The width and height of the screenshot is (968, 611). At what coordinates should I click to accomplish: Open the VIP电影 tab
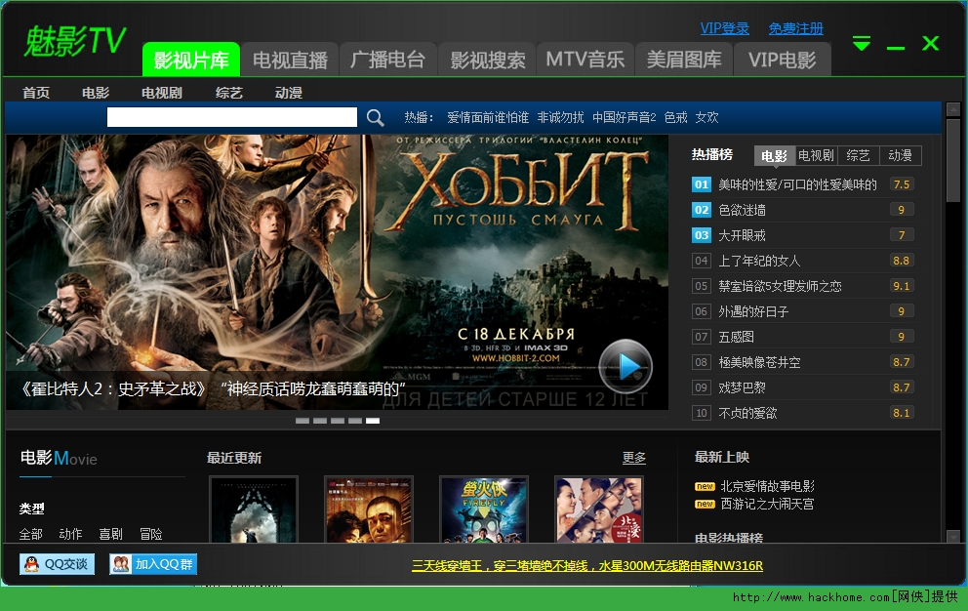[x=783, y=60]
